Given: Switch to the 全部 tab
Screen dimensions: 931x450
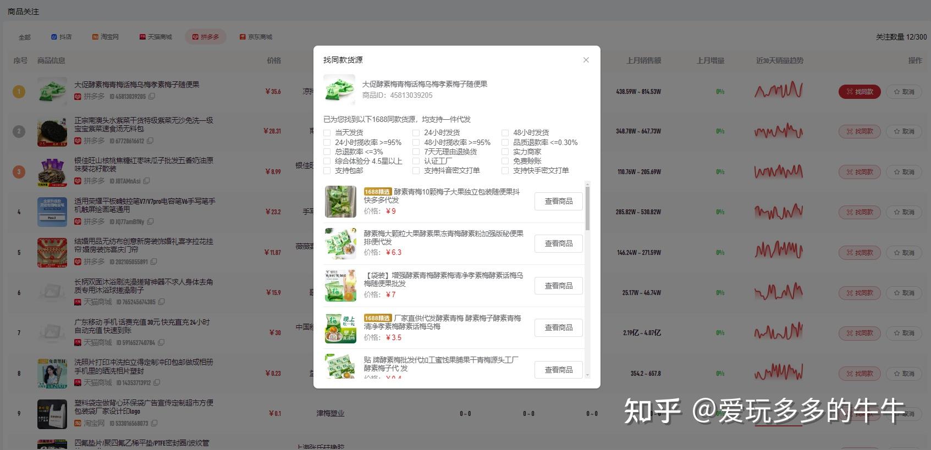Looking at the screenshot, I should [x=25, y=37].
